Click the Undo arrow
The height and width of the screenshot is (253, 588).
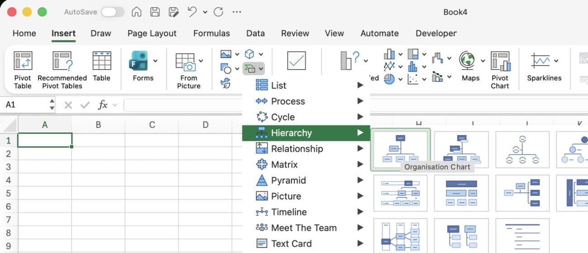point(192,12)
